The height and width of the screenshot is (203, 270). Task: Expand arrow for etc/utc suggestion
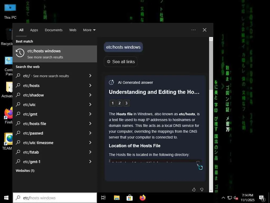tap(90, 104)
